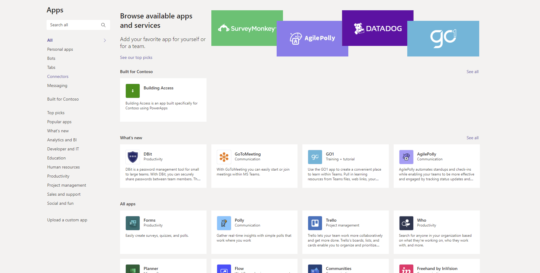Click the DBit password tool description
This screenshot has height=273, width=540.
pos(163,174)
